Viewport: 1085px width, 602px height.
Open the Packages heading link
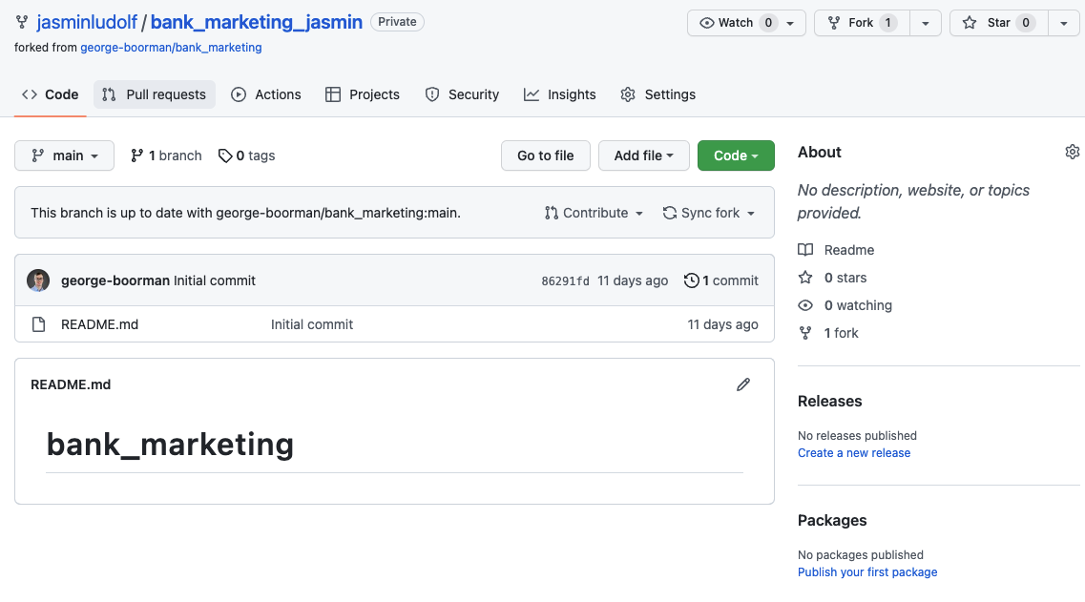click(x=832, y=520)
